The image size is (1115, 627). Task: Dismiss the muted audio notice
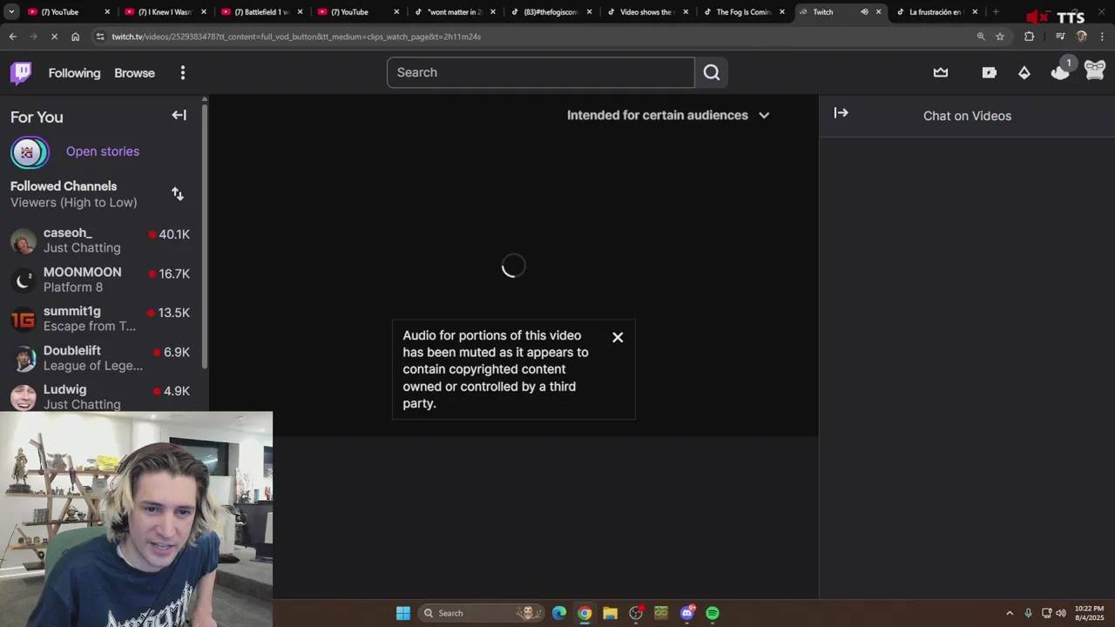618,337
